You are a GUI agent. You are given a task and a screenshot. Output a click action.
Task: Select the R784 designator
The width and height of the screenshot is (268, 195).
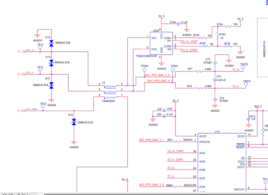click(x=220, y=25)
